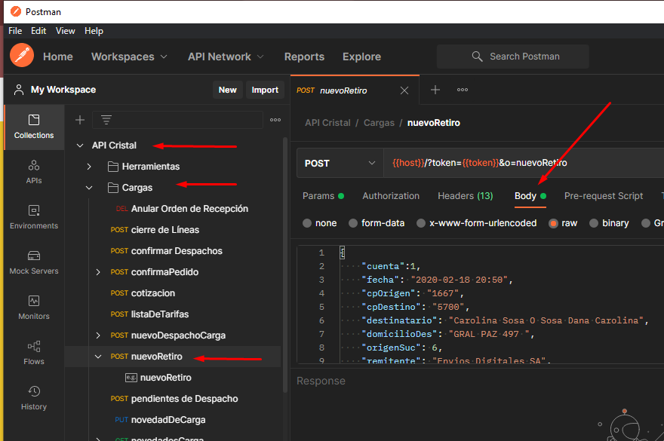Click the Cargas breadcrumb link
The image size is (664, 441).
pyautogui.click(x=379, y=123)
